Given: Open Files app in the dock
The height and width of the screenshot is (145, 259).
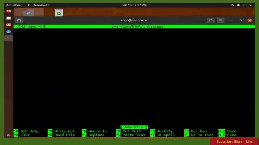Looking at the screenshot, I should [x=8, y=18].
